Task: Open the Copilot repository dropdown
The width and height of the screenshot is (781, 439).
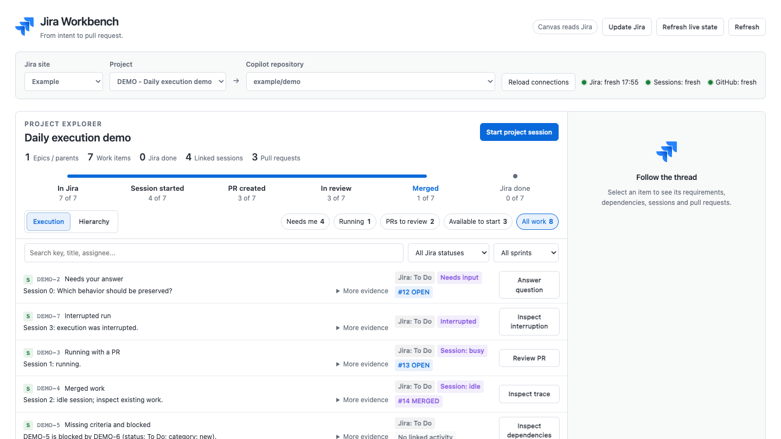Action: [370, 82]
